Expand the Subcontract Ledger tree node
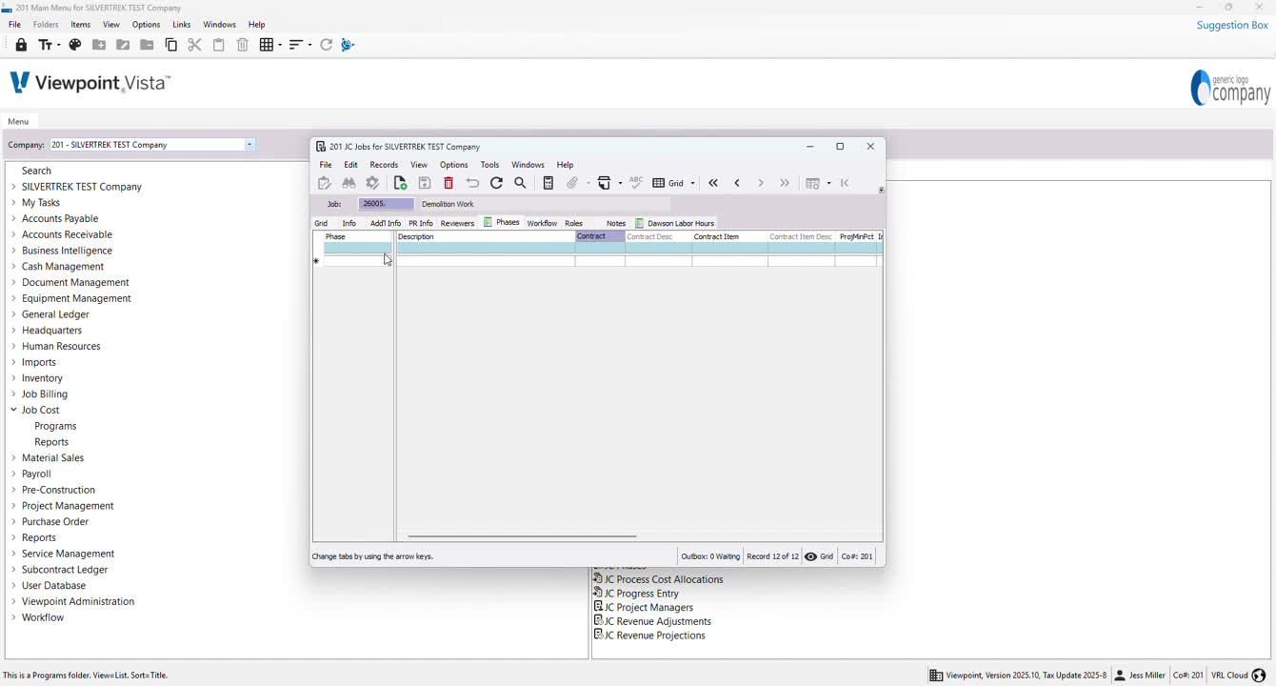The height and width of the screenshot is (686, 1276). coord(13,570)
